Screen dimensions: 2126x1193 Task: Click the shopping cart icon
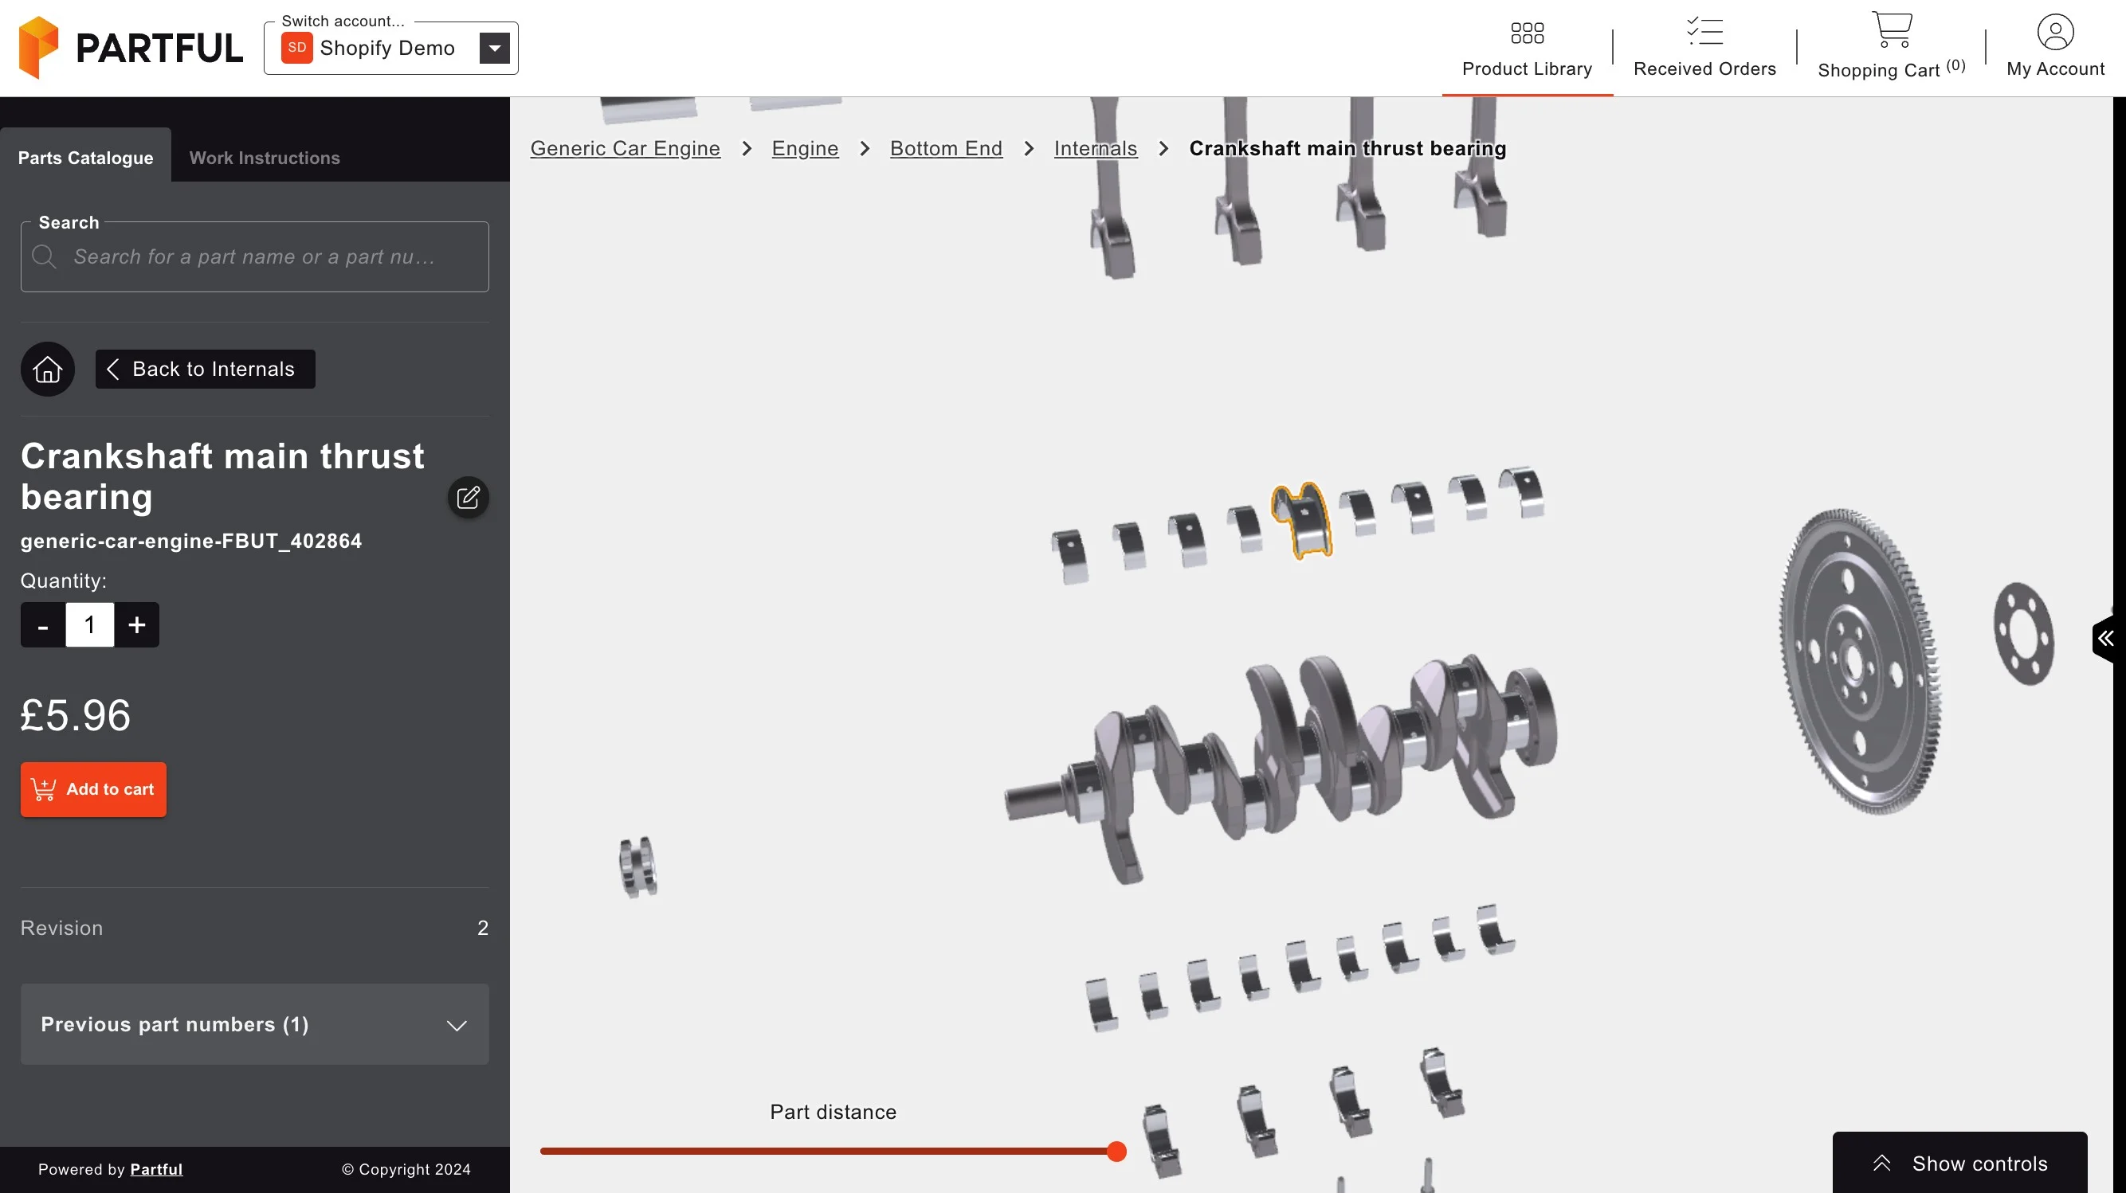(x=1892, y=29)
